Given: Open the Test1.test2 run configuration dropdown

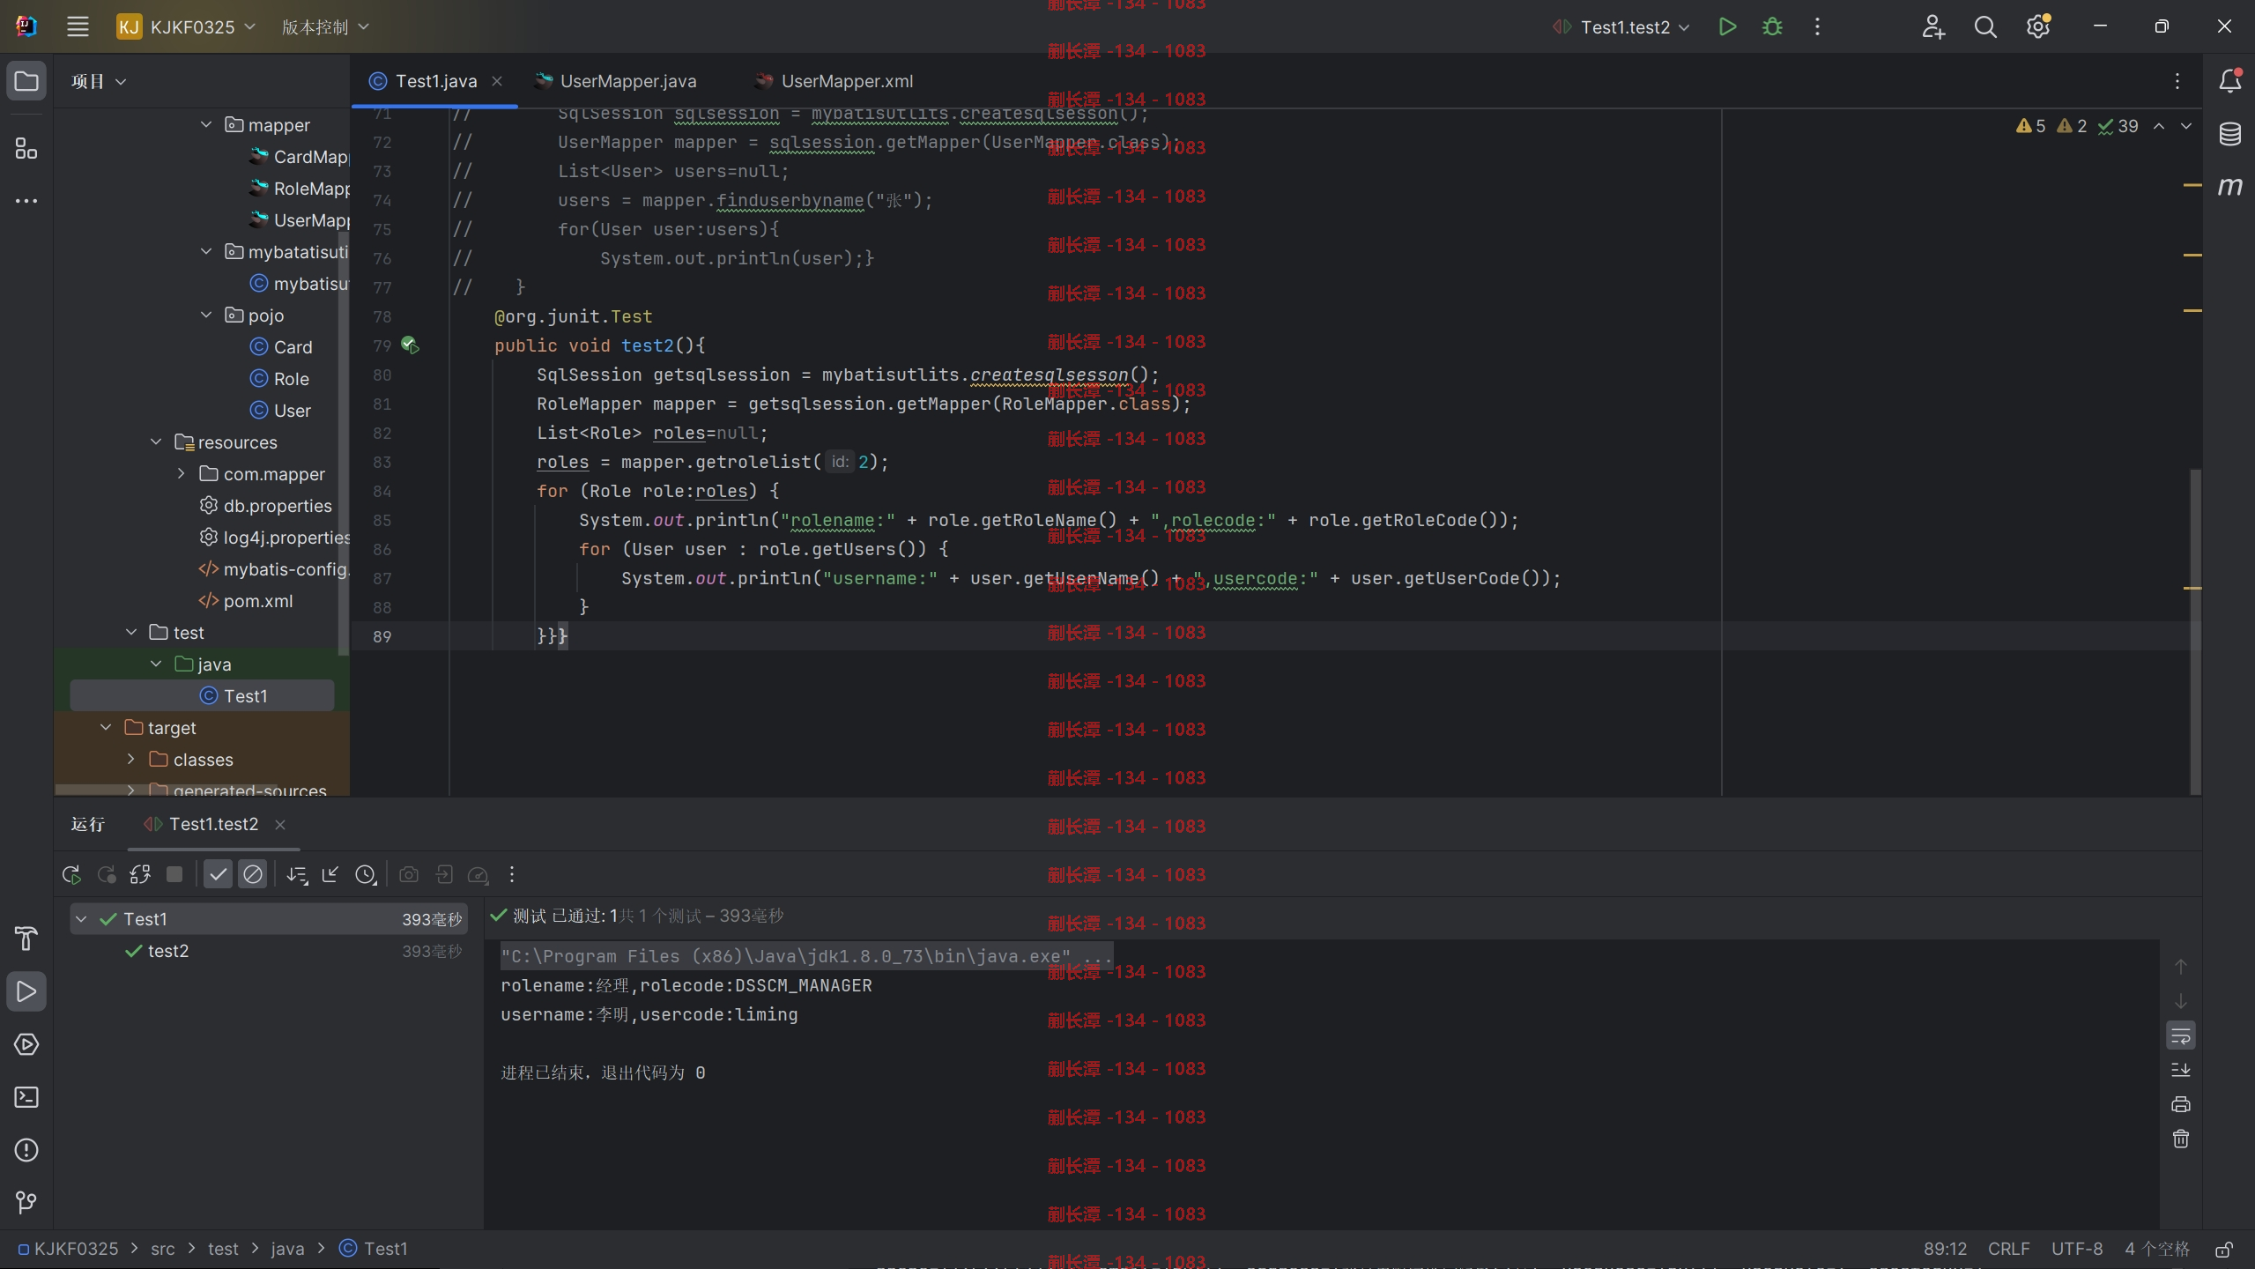Looking at the screenshot, I should click(x=1621, y=26).
